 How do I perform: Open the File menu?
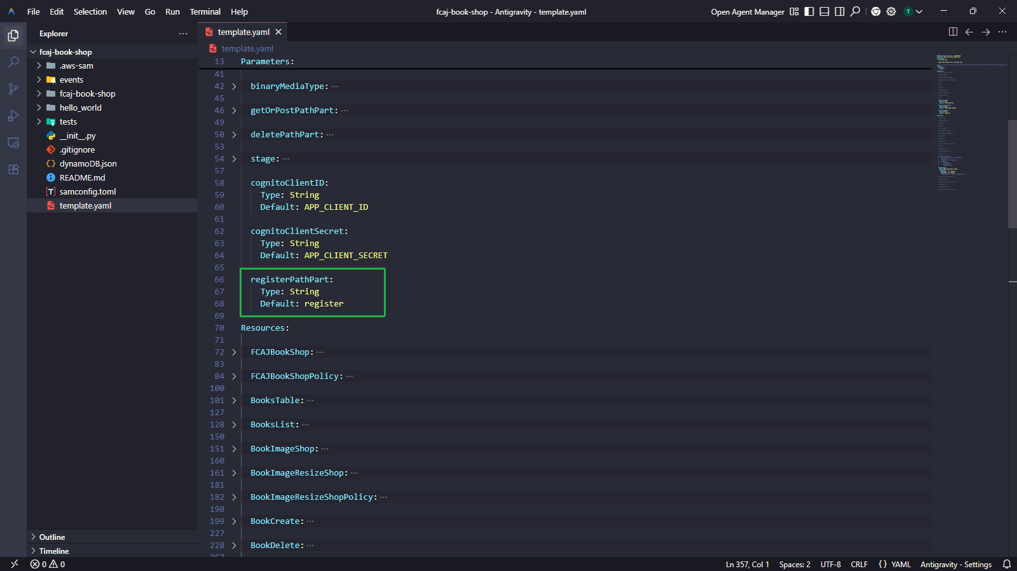tap(34, 11)
